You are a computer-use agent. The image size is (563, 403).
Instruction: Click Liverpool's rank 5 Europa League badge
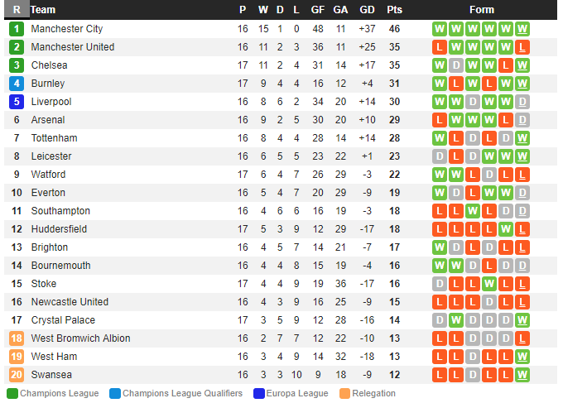[x=17, y=102]
